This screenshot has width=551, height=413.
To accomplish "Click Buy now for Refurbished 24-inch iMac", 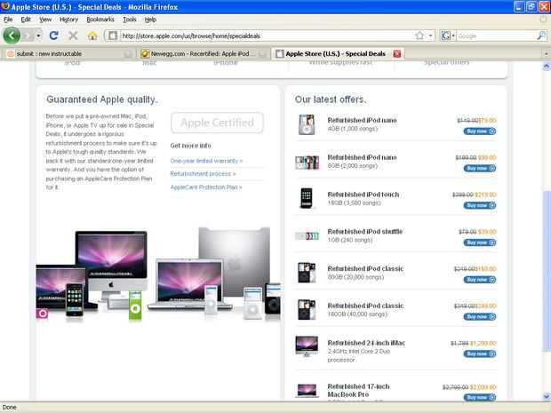I will coord(480,354).
